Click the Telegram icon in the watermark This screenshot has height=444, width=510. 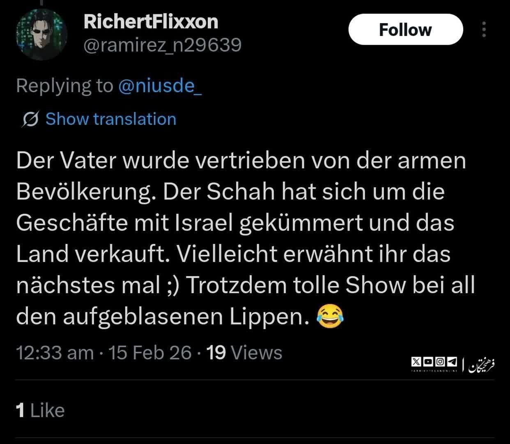452,362
